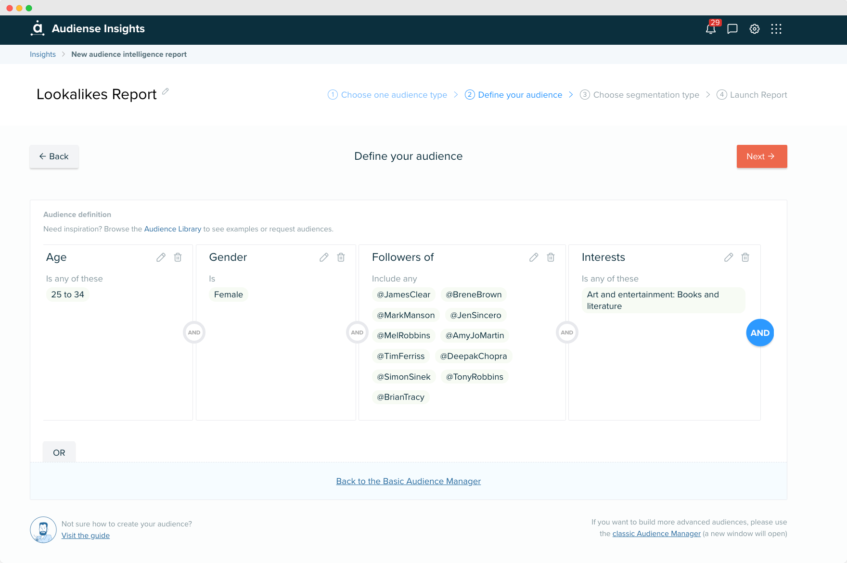Open the settings gear in header
Viewport: 847px width, 563px height.
click(755, 29)
